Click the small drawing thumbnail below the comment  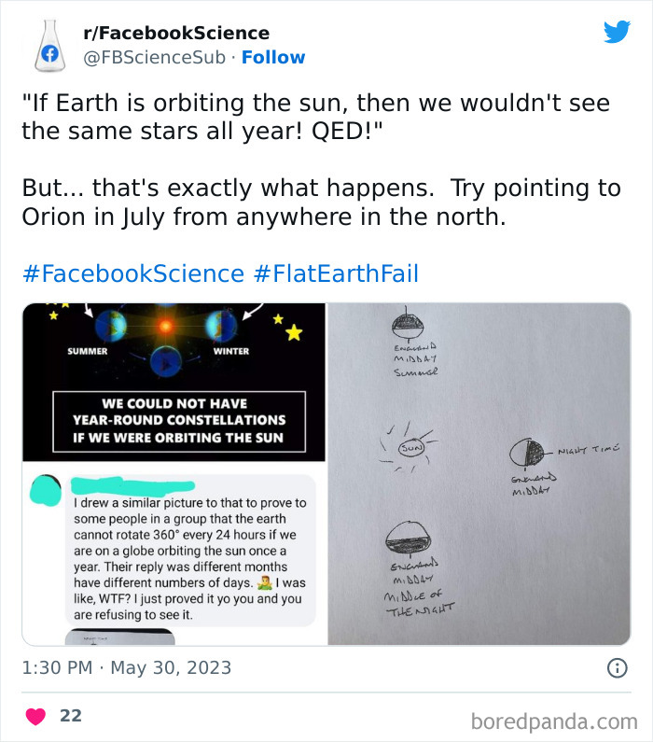point(119,637)
